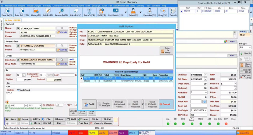
Task: Open Auth.Rfls dropdown showing 5
Action: pos(206,92)
